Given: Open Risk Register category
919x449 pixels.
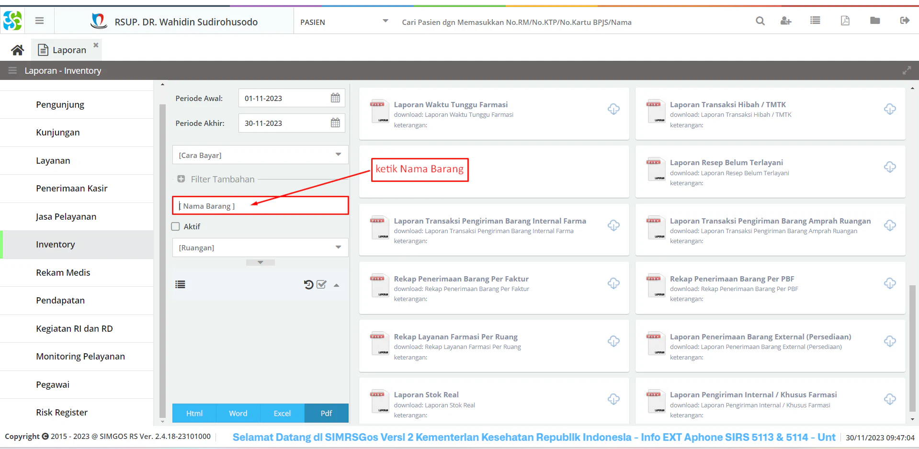Looking at the screenshot, I should tap(77, 412).
